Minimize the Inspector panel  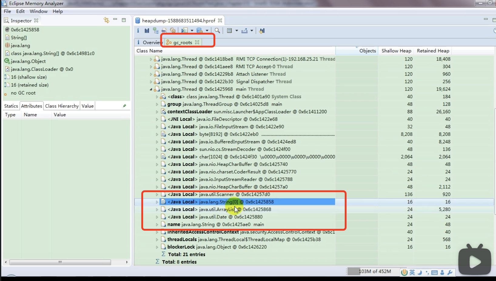pos(115,19)
